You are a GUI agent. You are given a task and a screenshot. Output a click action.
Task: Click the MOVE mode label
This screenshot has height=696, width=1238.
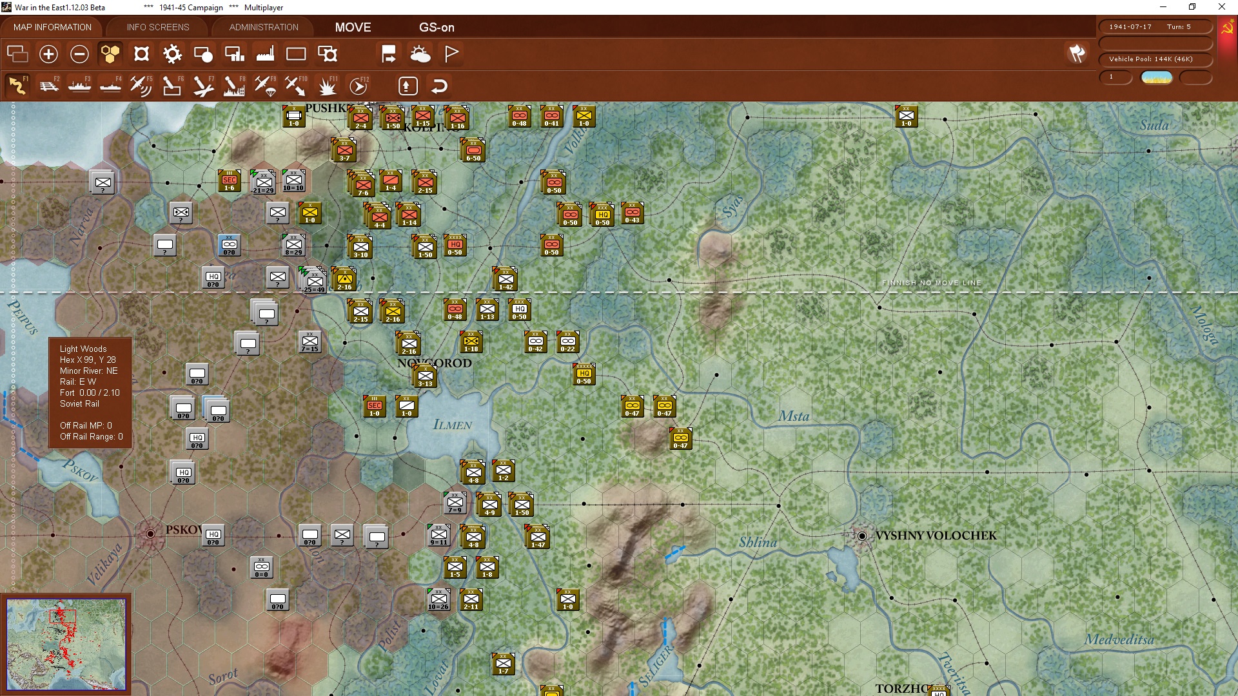click(x=353, y=27)
